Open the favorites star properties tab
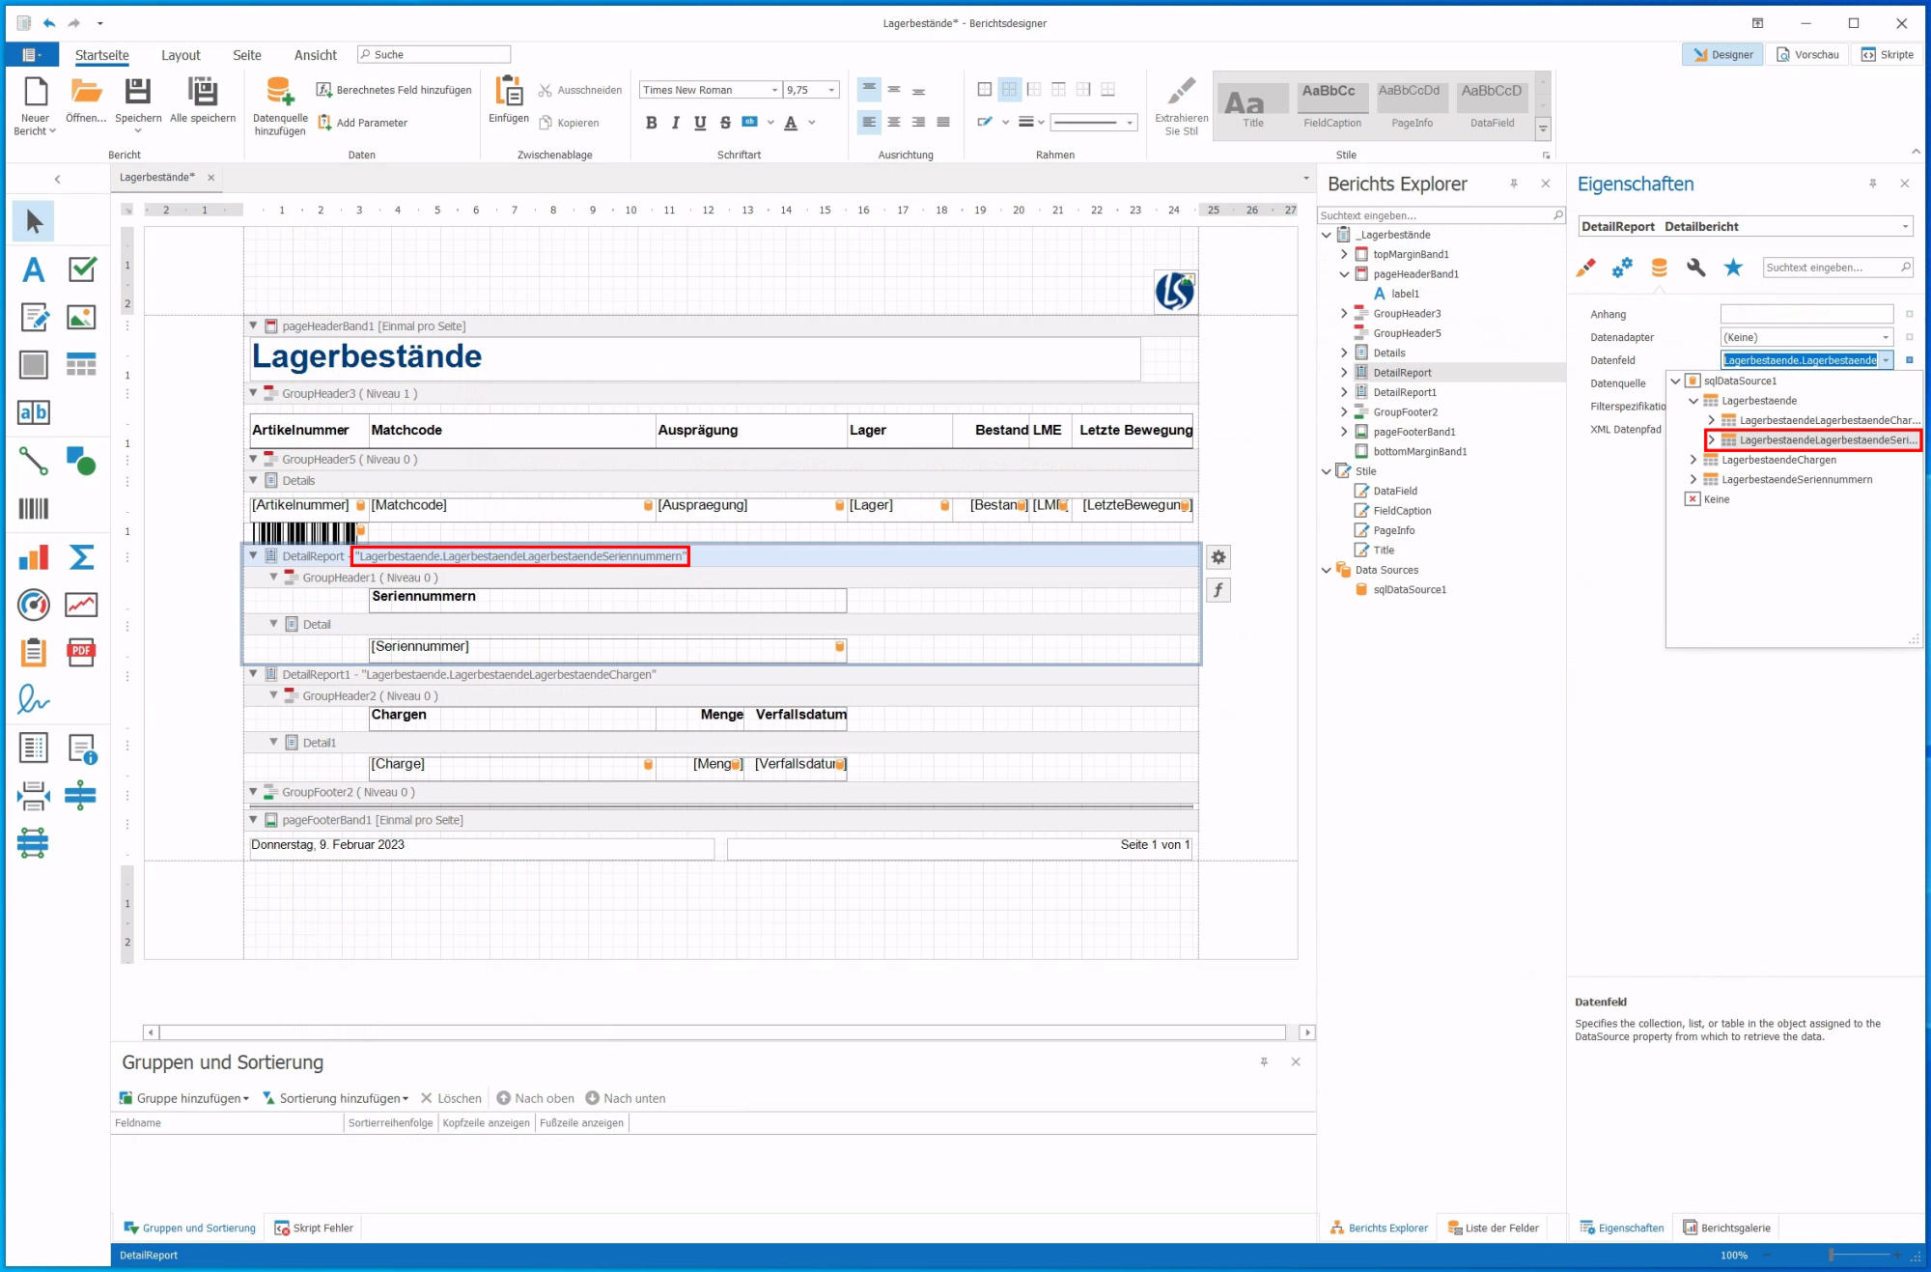Viewport: 1931px width, 1272px height. (x=1733, y=268)
